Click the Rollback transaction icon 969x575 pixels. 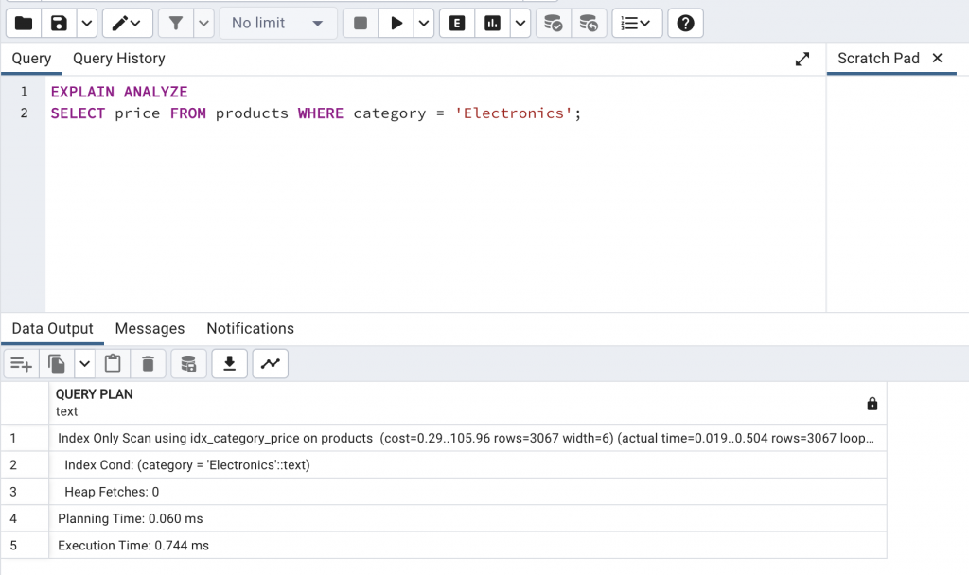(x=589, y=23)
